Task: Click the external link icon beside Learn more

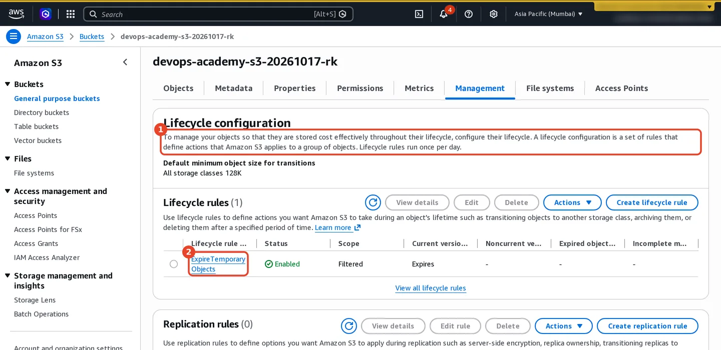Action: click(x=357, y=227)
